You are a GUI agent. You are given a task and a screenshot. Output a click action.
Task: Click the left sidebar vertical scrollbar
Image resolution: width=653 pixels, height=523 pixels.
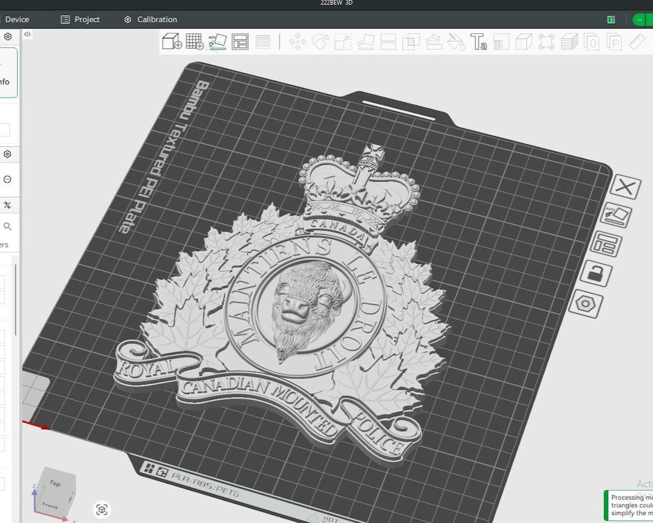coord(16,300)
